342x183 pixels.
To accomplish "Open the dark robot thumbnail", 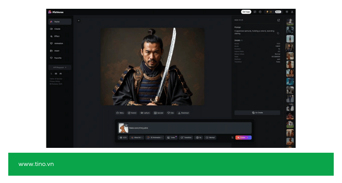I will (x=290, y=30).
